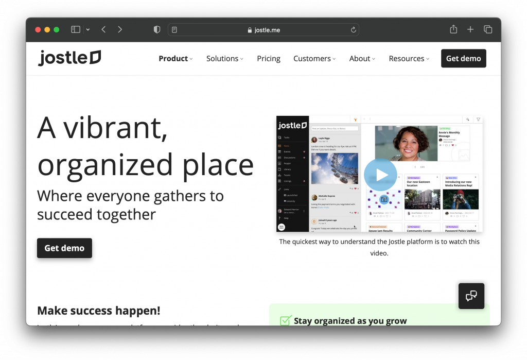Open the Reader view icon in address bar
Image resolution: width=527 pixels, height=360 pixels.
tap(174, 30)
